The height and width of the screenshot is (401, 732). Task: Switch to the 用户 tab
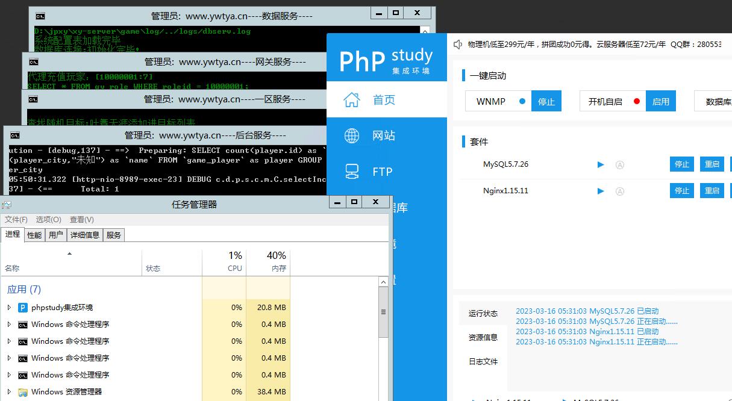click(x=56, y=235)
